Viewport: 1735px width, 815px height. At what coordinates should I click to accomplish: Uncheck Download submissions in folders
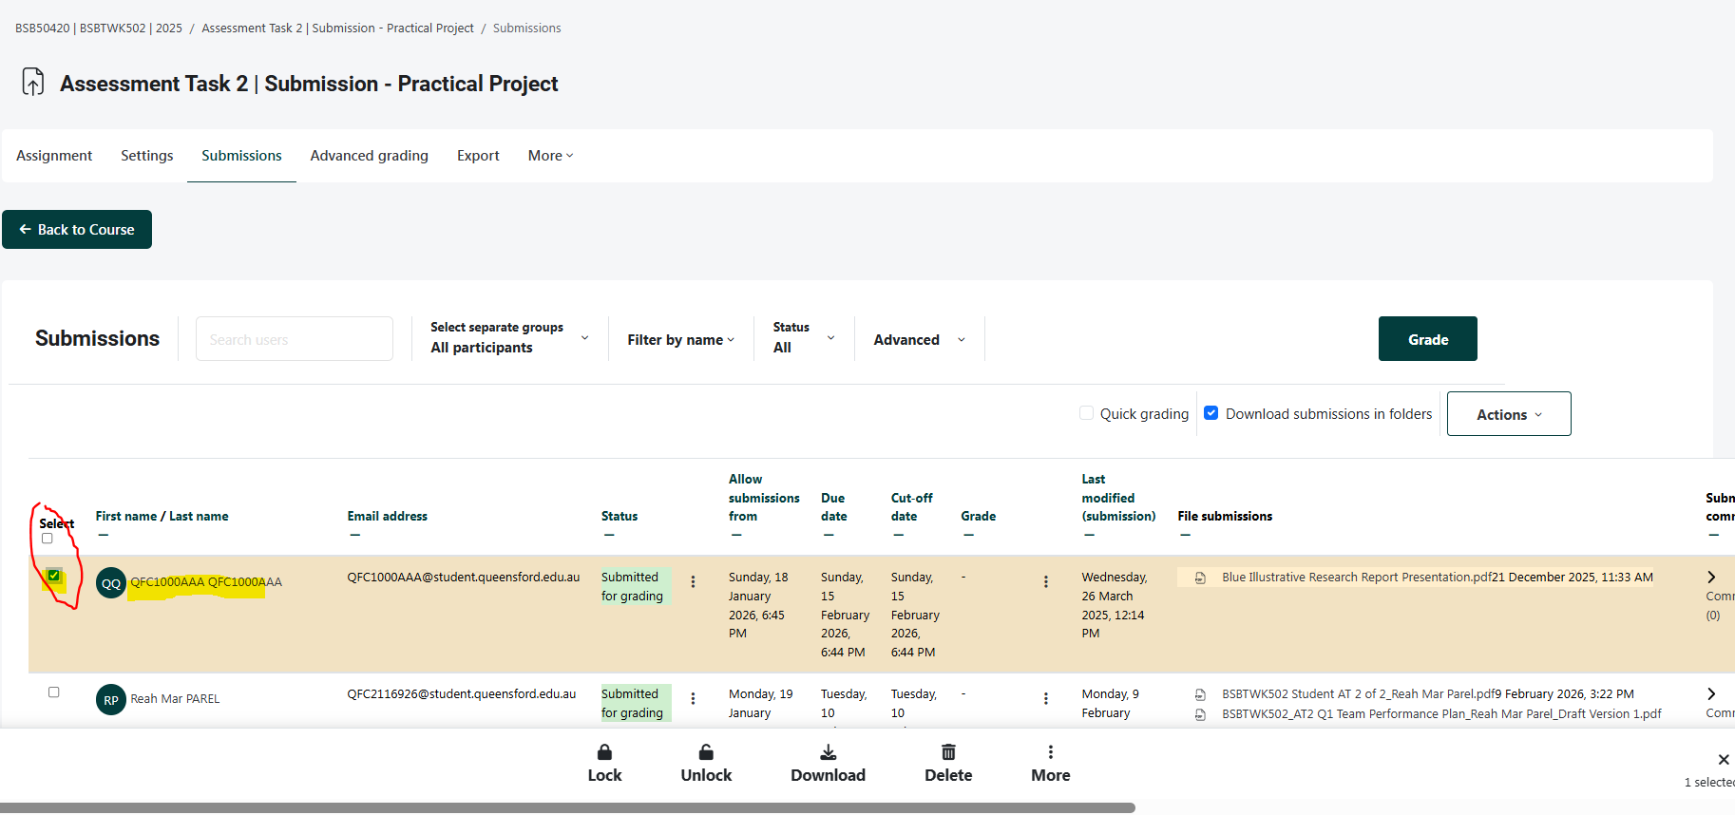click(x=1211, y=413)
